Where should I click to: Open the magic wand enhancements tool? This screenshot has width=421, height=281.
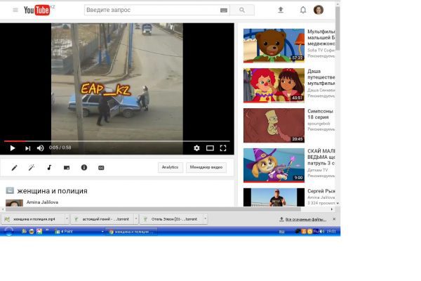pyautogui.click(x=32, y=168)
